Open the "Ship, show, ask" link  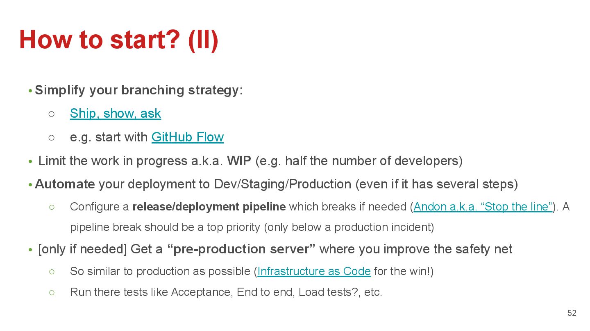pyautogui.click(x=116, y=114)
